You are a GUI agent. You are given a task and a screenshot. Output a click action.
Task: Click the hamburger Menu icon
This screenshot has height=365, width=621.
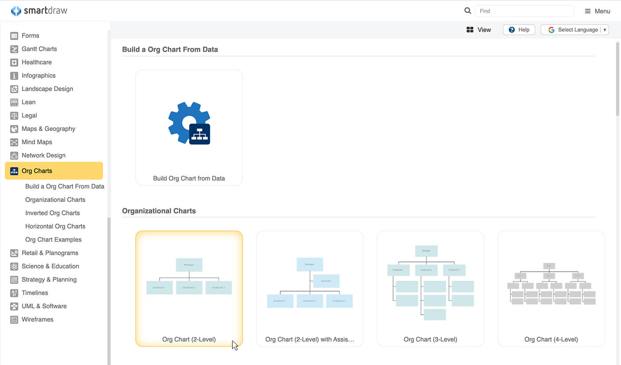click(588, 11)
